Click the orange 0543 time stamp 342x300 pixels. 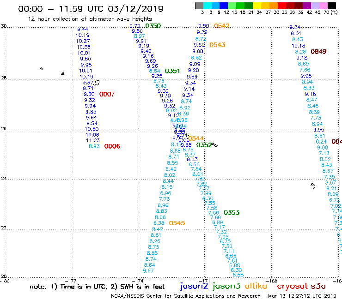(x=217, y=45)
